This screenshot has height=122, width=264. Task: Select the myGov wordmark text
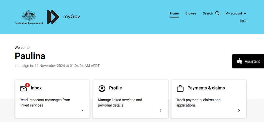pos(72,17)
